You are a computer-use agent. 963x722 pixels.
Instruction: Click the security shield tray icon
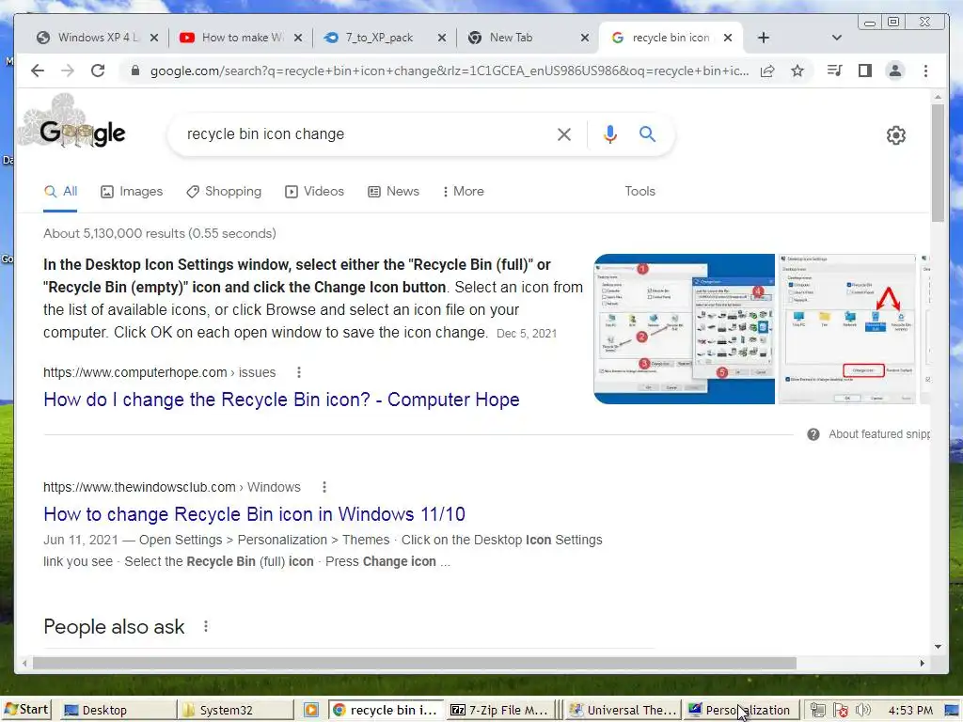point(841,711)
